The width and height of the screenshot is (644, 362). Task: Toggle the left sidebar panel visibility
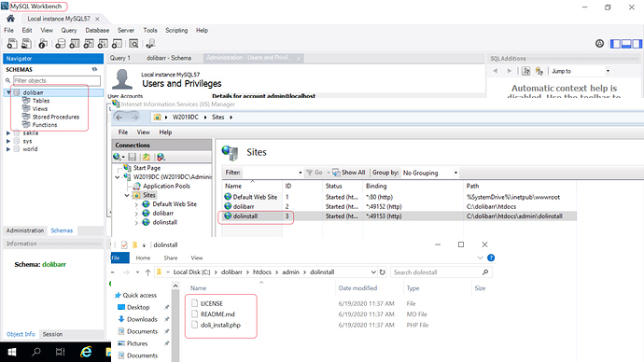click(615, 44)
